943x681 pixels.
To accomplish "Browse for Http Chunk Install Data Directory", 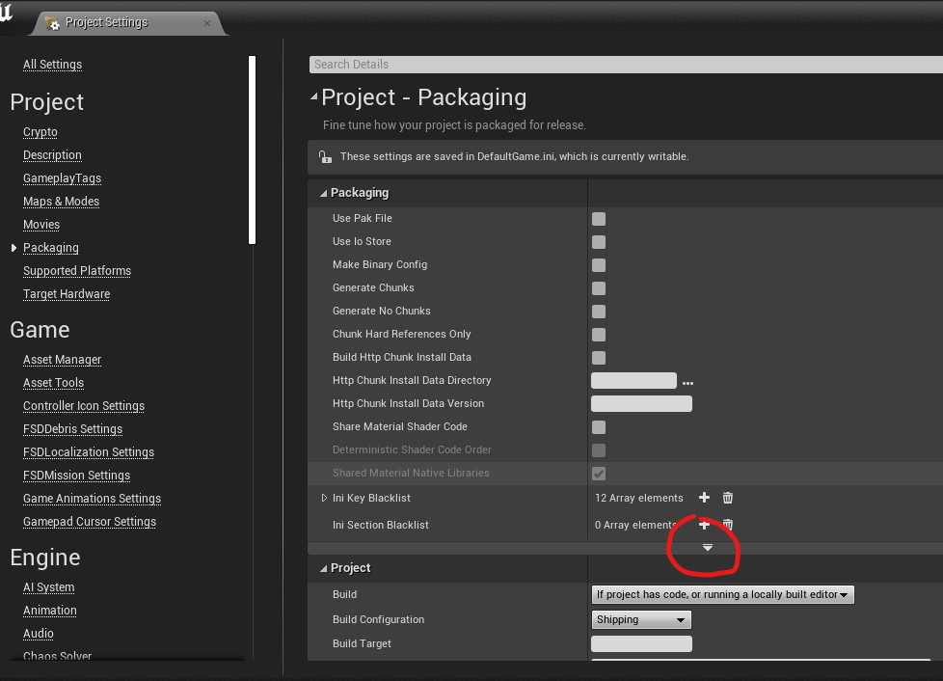I will 688,383.
